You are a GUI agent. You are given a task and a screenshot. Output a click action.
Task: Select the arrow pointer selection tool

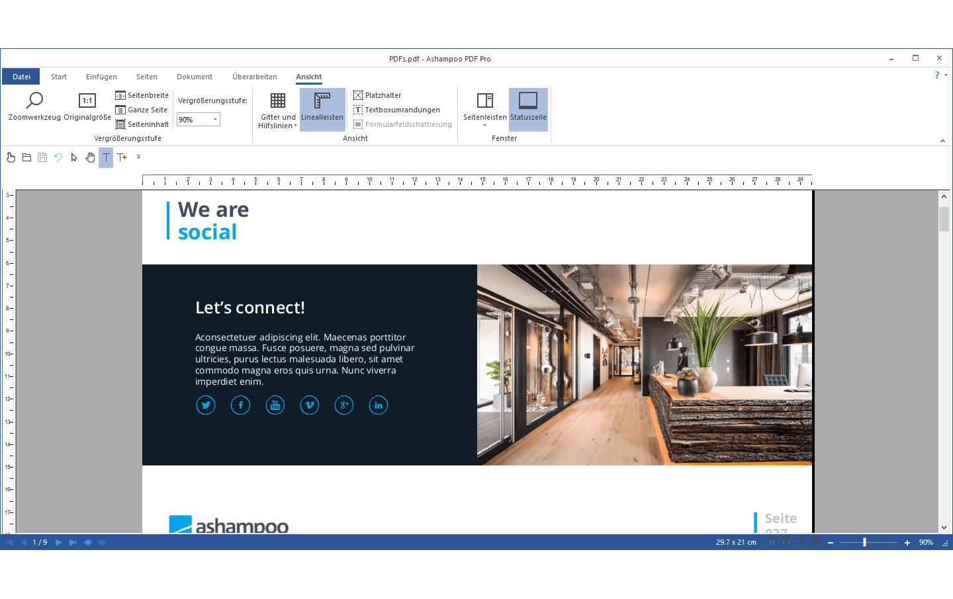74,157
